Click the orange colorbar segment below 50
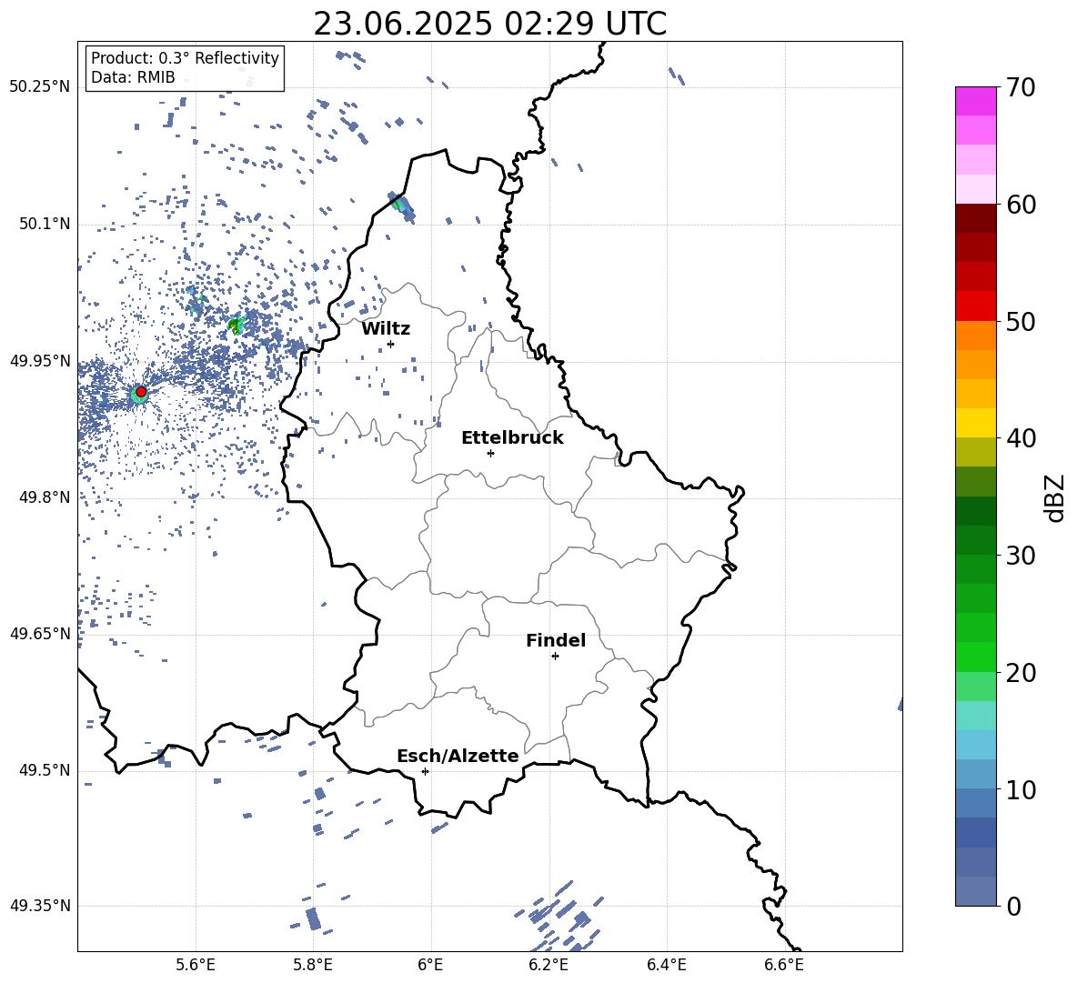1077x983 pixels. [x=975, y=335]
